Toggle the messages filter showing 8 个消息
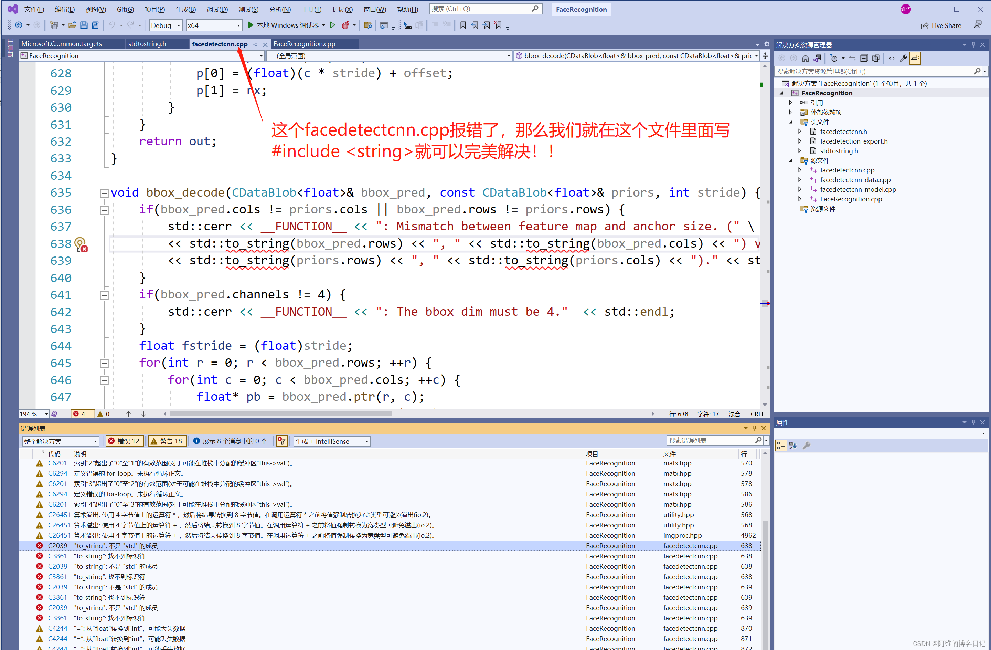991x650 pixels. click(x=230, y=441)
